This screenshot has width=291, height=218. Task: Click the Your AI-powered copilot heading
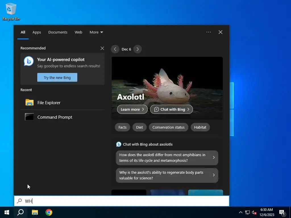61,60
